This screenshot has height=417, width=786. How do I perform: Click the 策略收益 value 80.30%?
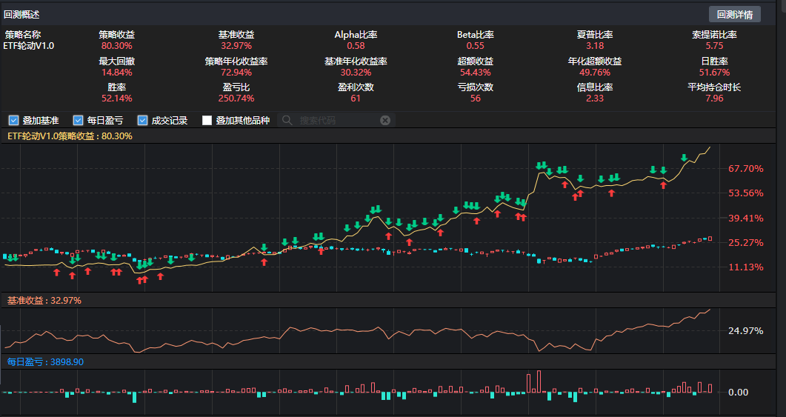click(117, 46)
